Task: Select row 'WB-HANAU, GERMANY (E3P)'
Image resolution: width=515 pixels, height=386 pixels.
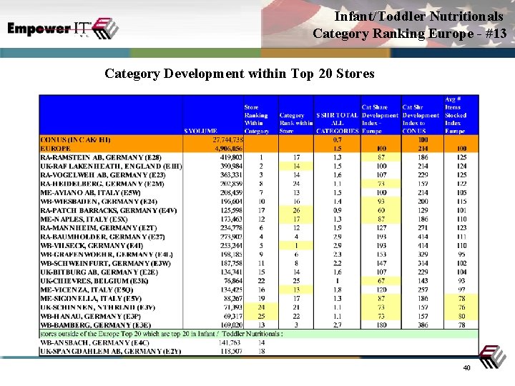Action: (259, 317)
